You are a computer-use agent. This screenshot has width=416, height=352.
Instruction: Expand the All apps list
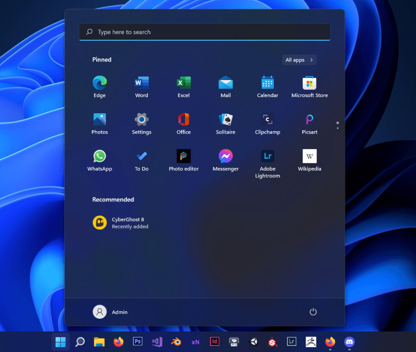tap(299, 60)
